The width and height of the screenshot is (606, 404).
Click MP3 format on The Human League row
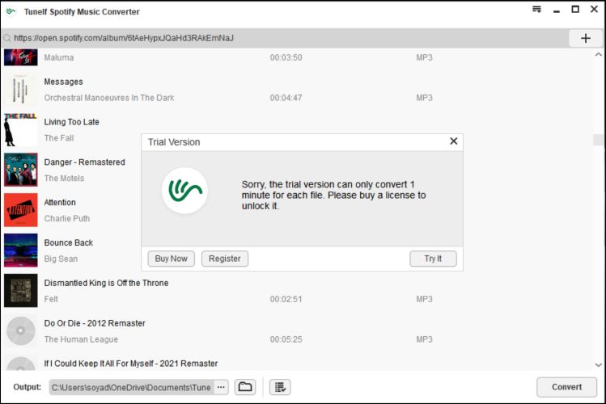tap(424, 339)
